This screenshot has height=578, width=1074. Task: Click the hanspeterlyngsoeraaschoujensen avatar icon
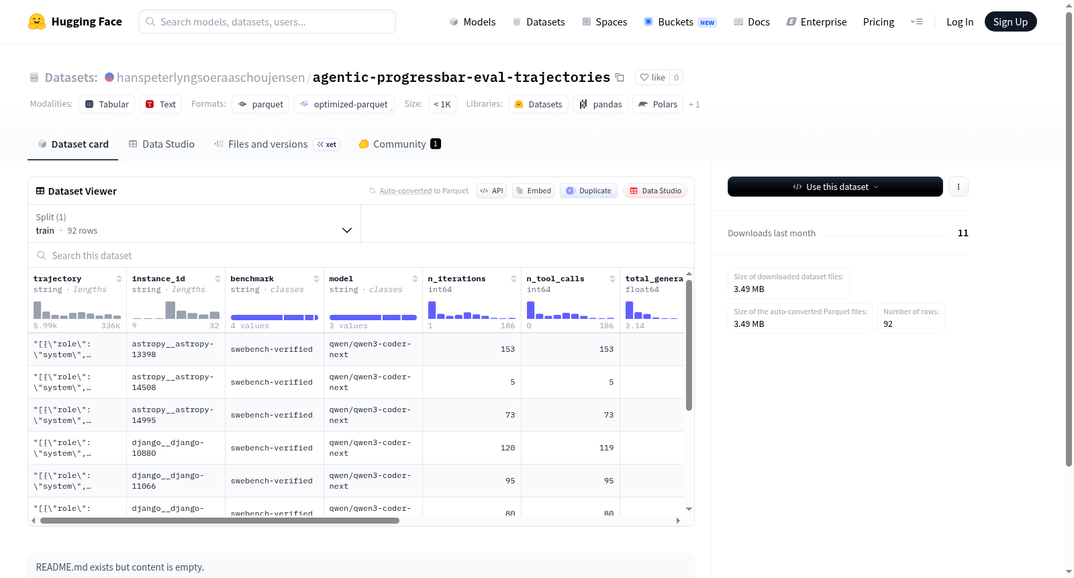(x=109, y=77)
